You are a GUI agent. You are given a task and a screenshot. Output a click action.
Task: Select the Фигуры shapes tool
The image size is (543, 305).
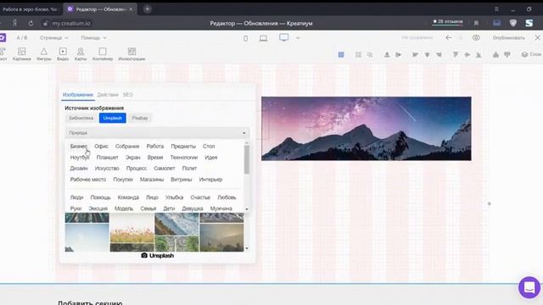click(x=44, y=54)
